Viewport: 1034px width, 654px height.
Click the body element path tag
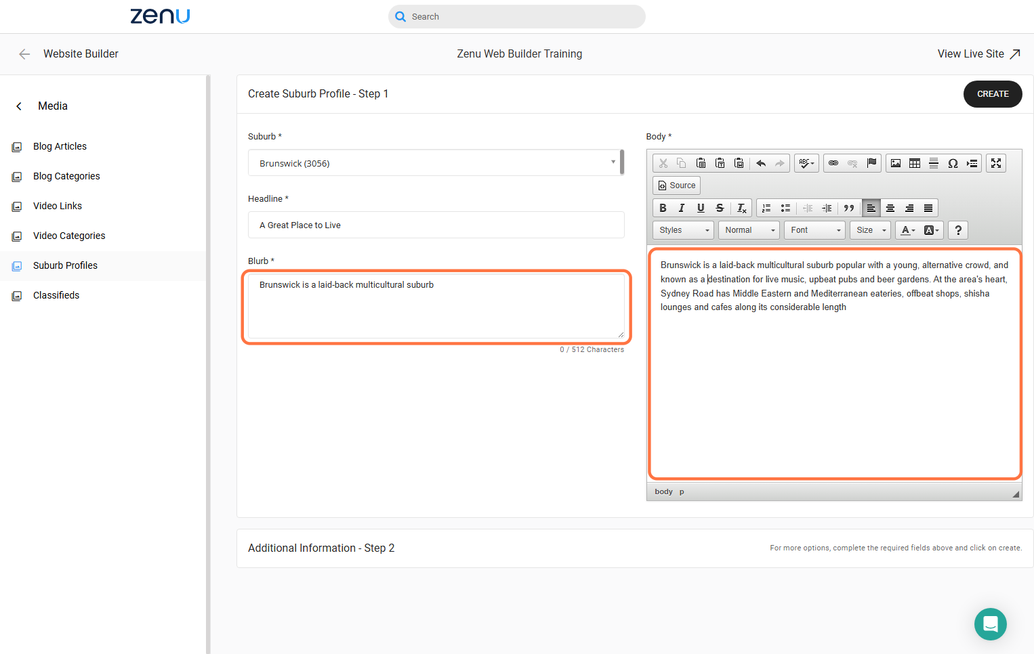[663, 492]
